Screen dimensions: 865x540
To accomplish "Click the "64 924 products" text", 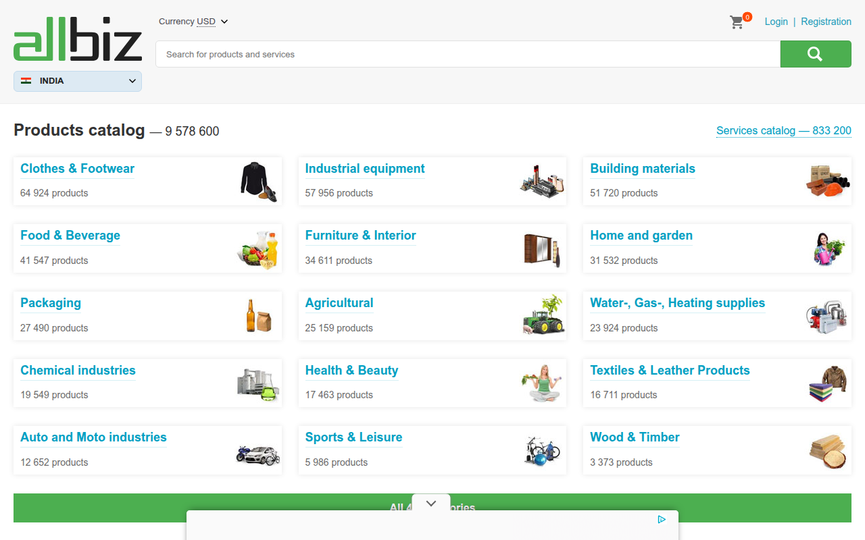I will pyautogui.click(x=54, y=193).
